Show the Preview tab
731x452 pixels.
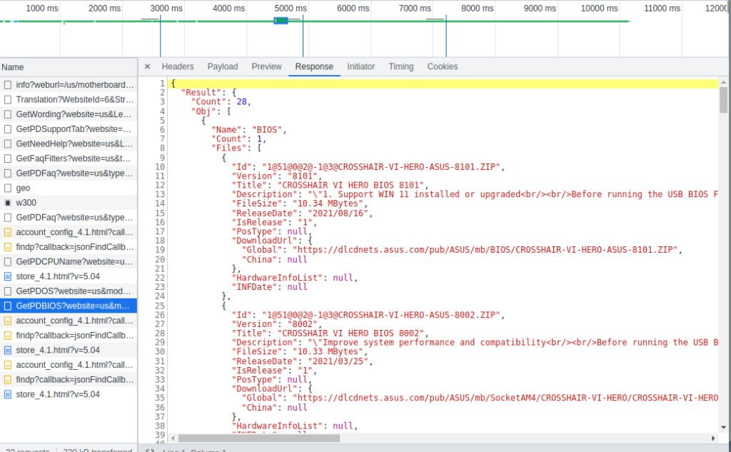266,66
